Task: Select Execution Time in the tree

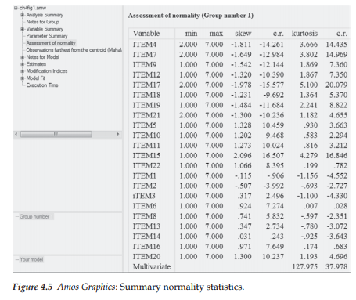Action: [x=42, y=85]
